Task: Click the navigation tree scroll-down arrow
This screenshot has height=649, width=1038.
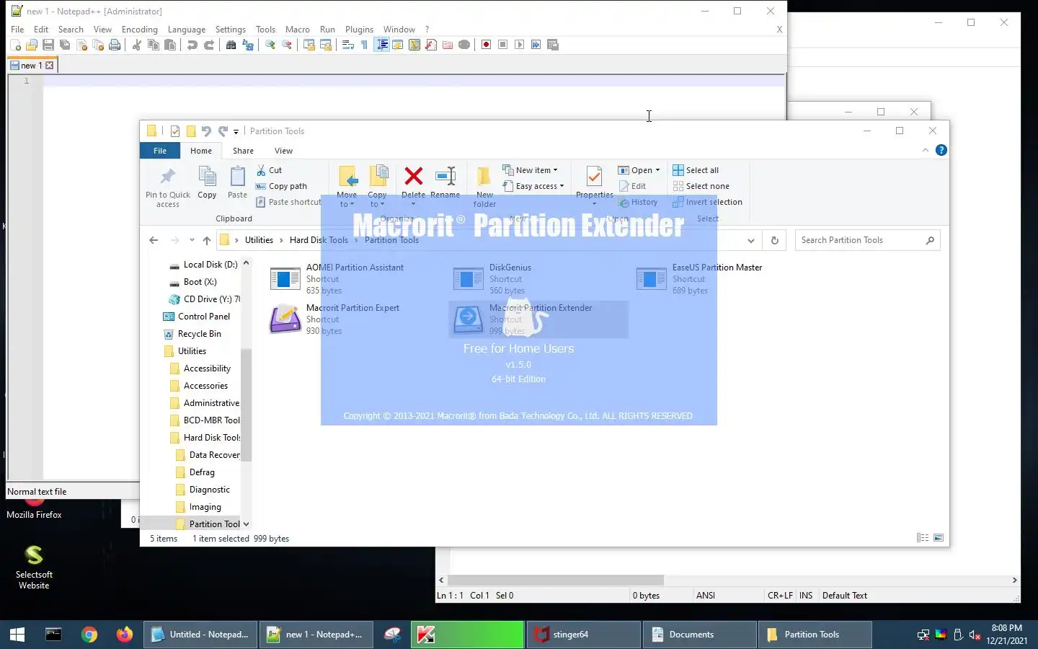Action: (246, 524)
